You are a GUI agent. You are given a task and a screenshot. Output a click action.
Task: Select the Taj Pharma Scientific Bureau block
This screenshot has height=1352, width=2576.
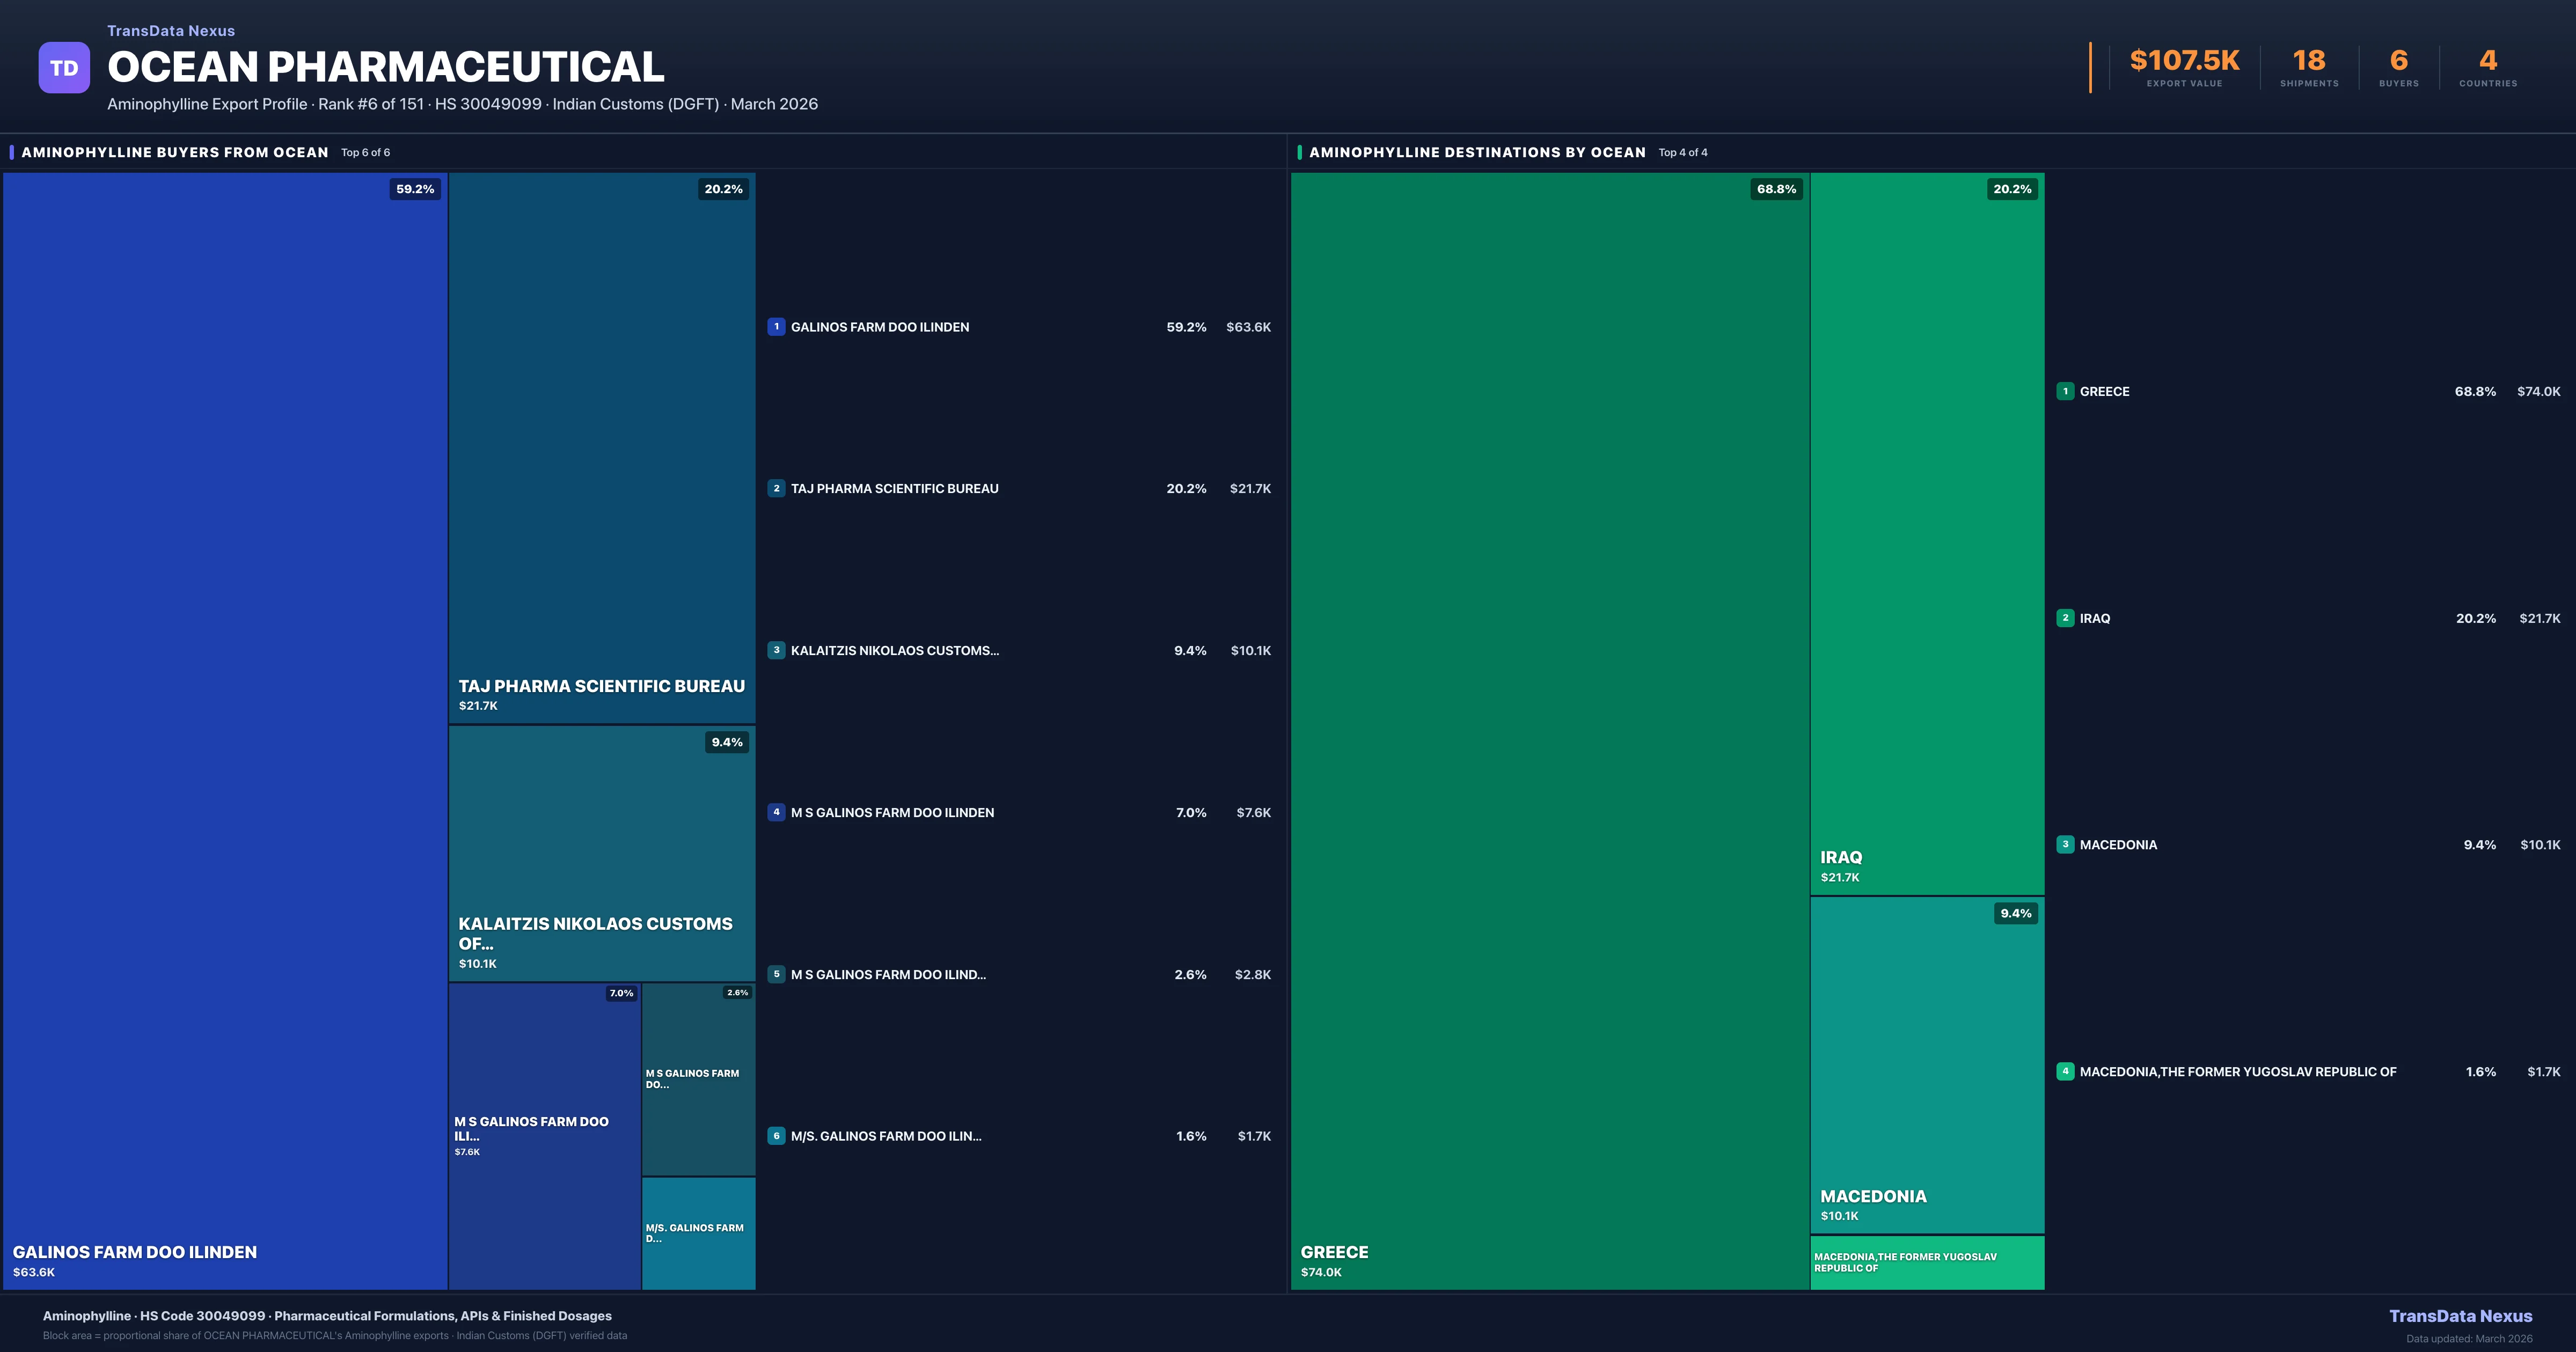coord(601,447)
